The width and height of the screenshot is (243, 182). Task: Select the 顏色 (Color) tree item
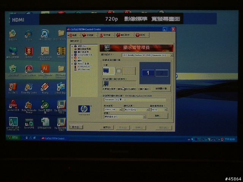click(x=79, y=61)
